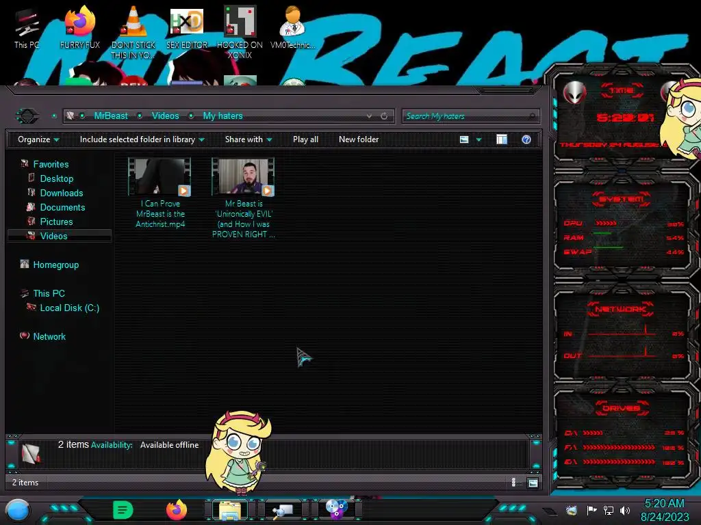Viewport: 701px width, 525px height.
Task: Switch to large icons view in status bar
Action: (533, 483)
